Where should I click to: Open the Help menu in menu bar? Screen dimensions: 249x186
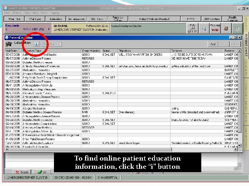35,13
